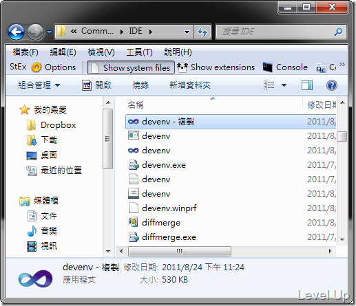Toggle Show extensions

216,67
